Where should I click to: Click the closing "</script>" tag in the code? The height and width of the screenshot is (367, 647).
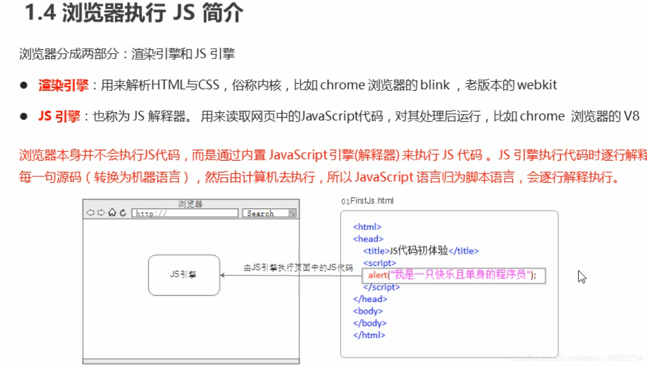(382, 287)
